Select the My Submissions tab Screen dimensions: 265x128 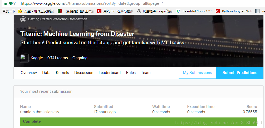point(197,73)
